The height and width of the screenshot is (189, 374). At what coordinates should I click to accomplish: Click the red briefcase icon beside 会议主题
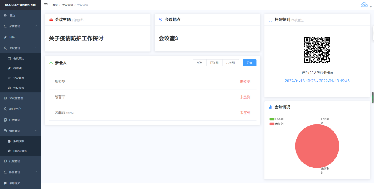(51, 19)
